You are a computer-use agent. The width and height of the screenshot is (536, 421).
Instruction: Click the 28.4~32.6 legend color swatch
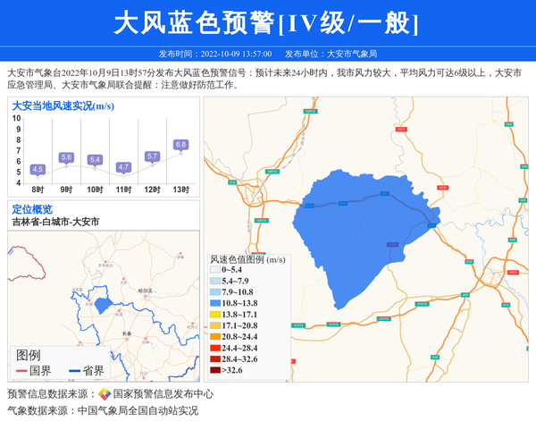click(x=215, y=359)
